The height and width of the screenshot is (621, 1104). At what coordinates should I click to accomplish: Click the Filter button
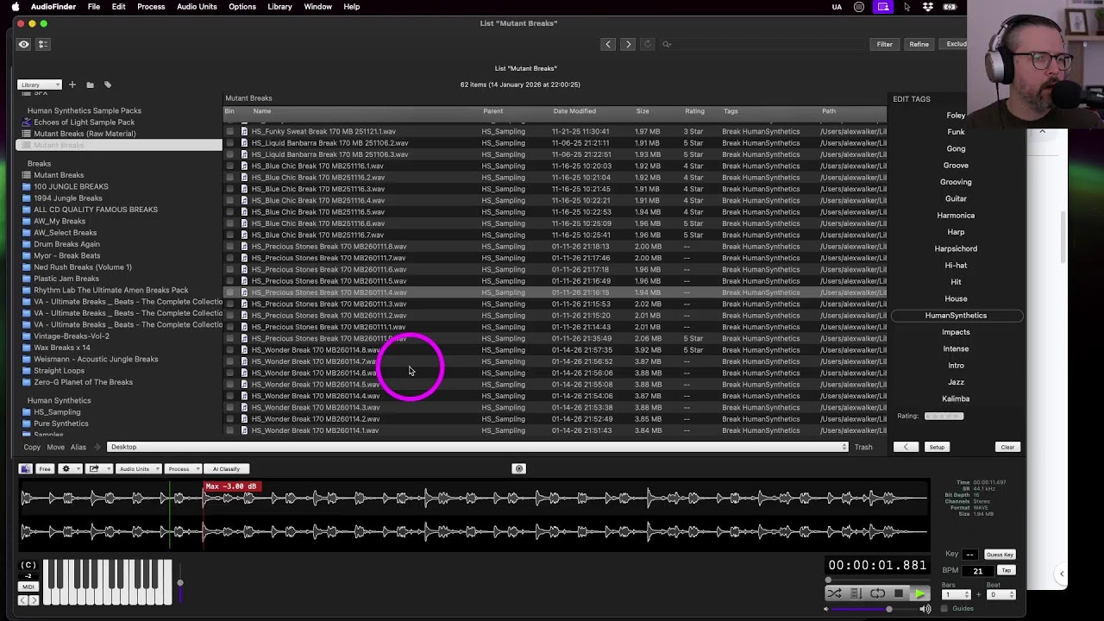tap(885, 44)
